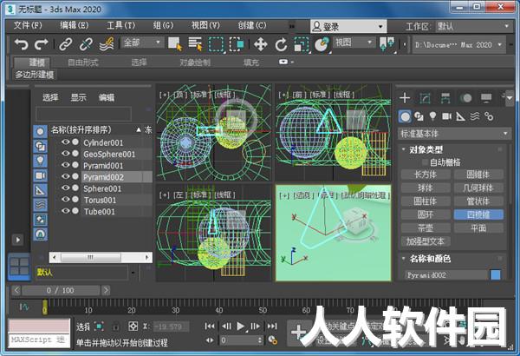Viewport: 520px width, 356px height.
Task: Open the 工具(T) menu
Action: 121,25
